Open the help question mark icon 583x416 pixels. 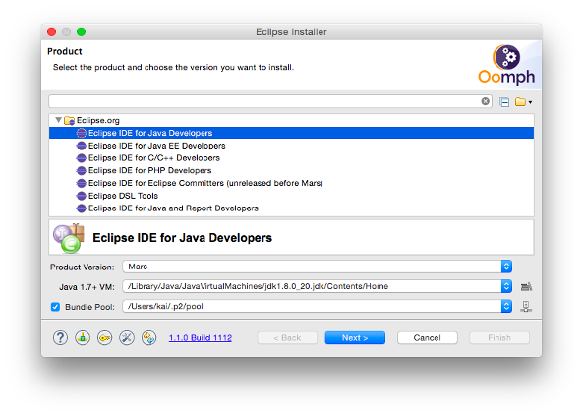pyautogui.click(x=60, y=338)
